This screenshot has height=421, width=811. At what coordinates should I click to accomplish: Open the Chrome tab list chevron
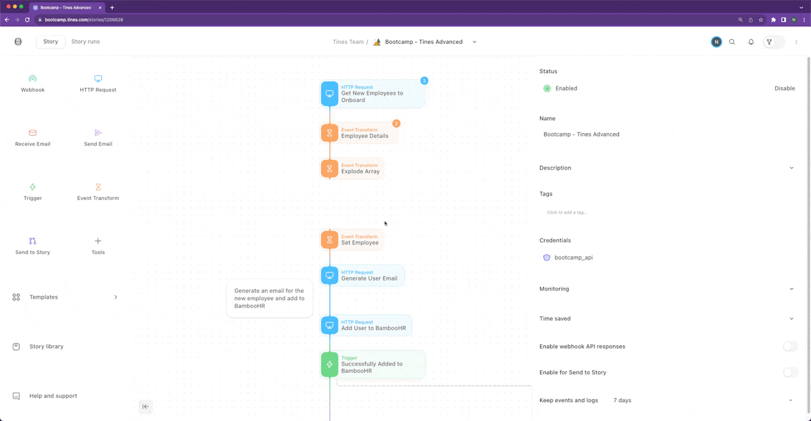click(802, 7)
